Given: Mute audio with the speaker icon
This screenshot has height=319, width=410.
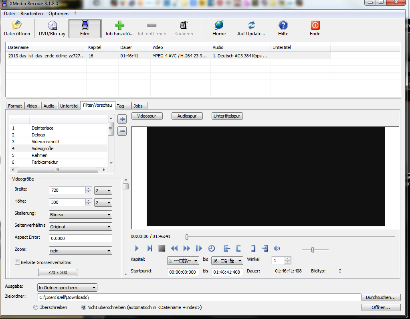Looking at the screenshot, I should pos(277,248).
